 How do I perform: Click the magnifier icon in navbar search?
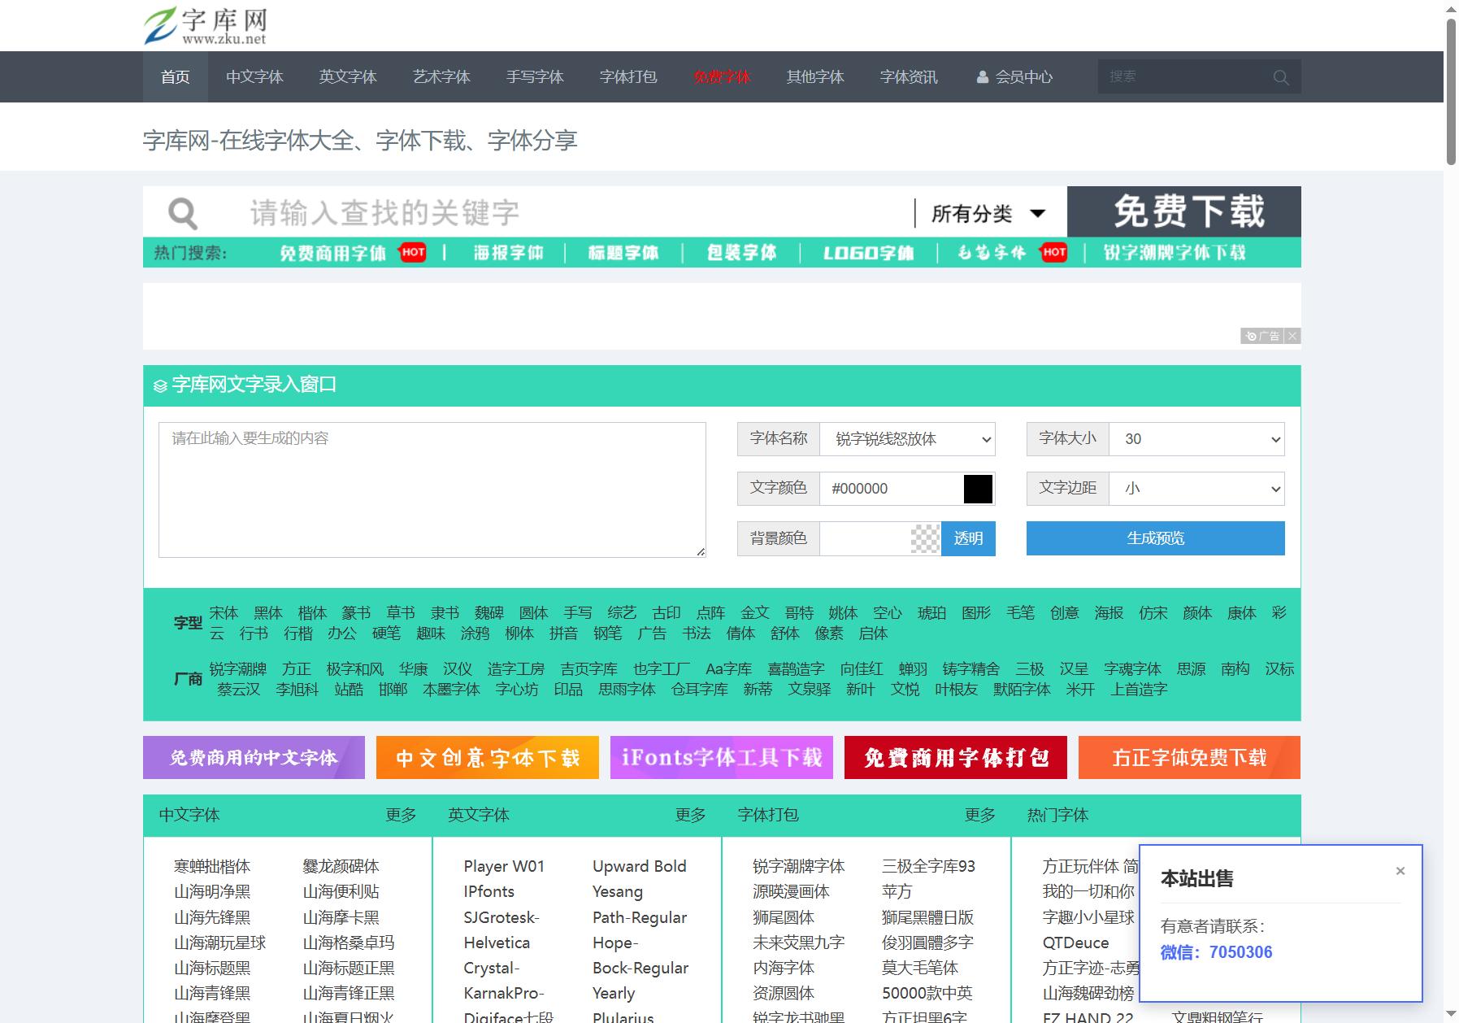[1281, 77]
